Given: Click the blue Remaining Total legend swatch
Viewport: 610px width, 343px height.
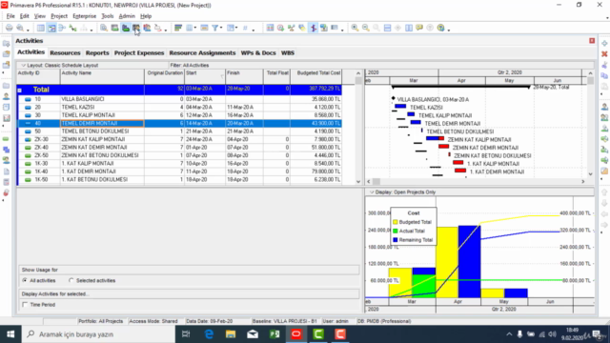Looking at the screenshot, I should [396, 240].
